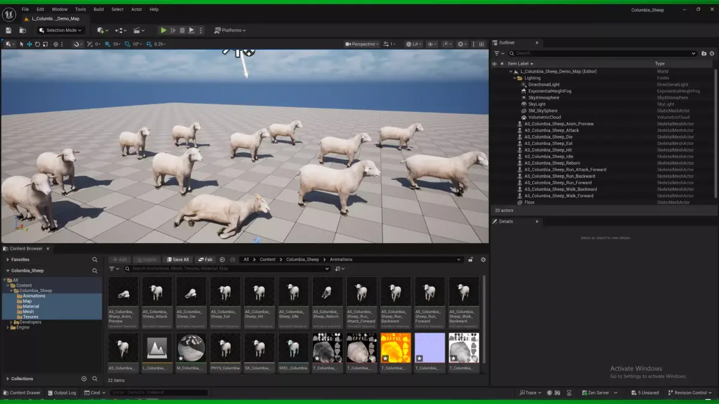Screen dimensions: 719x404
Task: Click the Add button in Content Browser
Action: (120, 260)
